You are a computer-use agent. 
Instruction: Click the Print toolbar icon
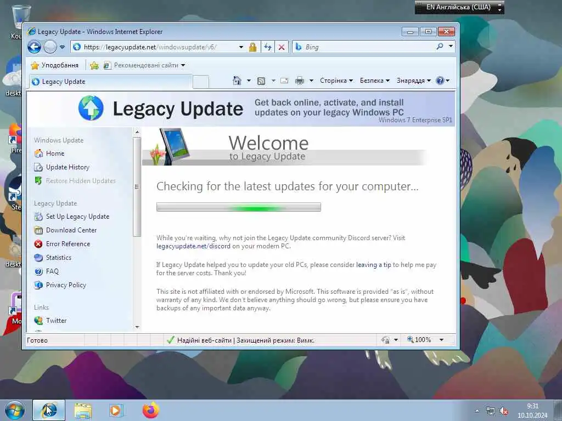click(x=300, y=81)
